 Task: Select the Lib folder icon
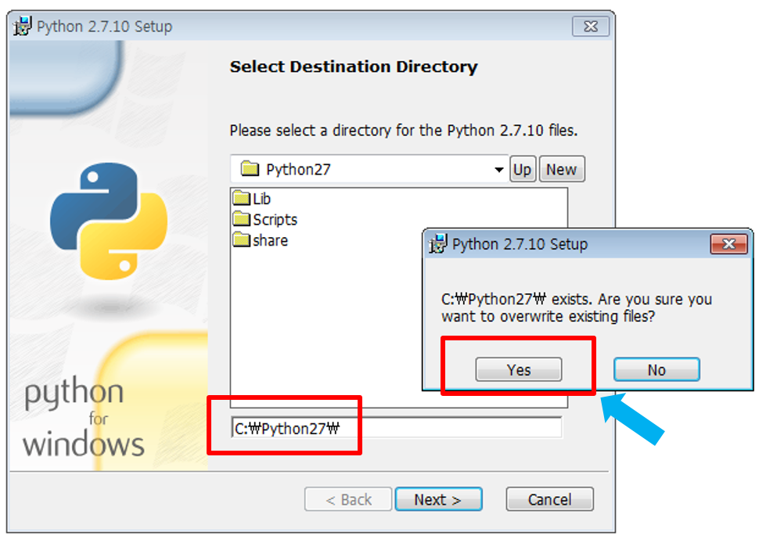tap(241, 199)
